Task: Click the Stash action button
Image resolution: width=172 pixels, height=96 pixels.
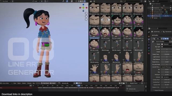Action: [x=53, y=83]
